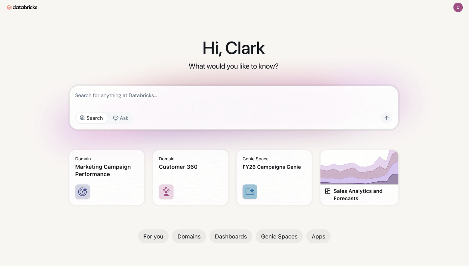
Task: Submit the search with the arrow button
Action: (387, 118)
